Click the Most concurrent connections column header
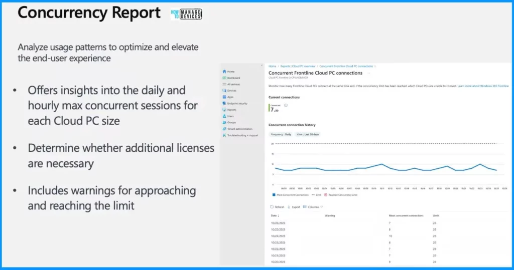 point(406,216)
